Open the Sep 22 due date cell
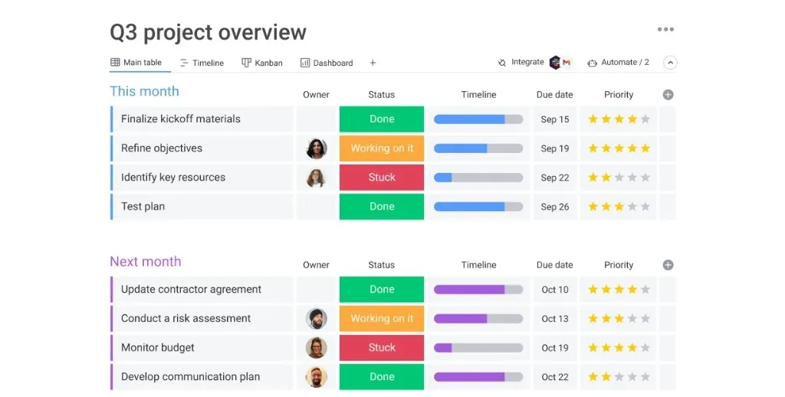 point(555,177)
